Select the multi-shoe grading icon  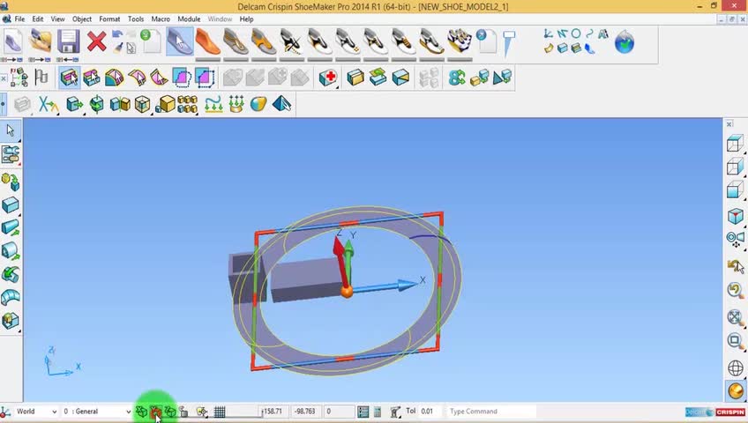point(460,41)
